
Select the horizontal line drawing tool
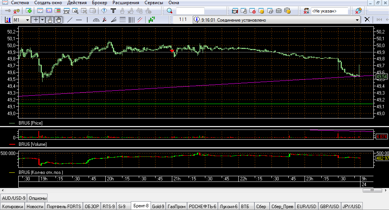click(x=79, y=20)
